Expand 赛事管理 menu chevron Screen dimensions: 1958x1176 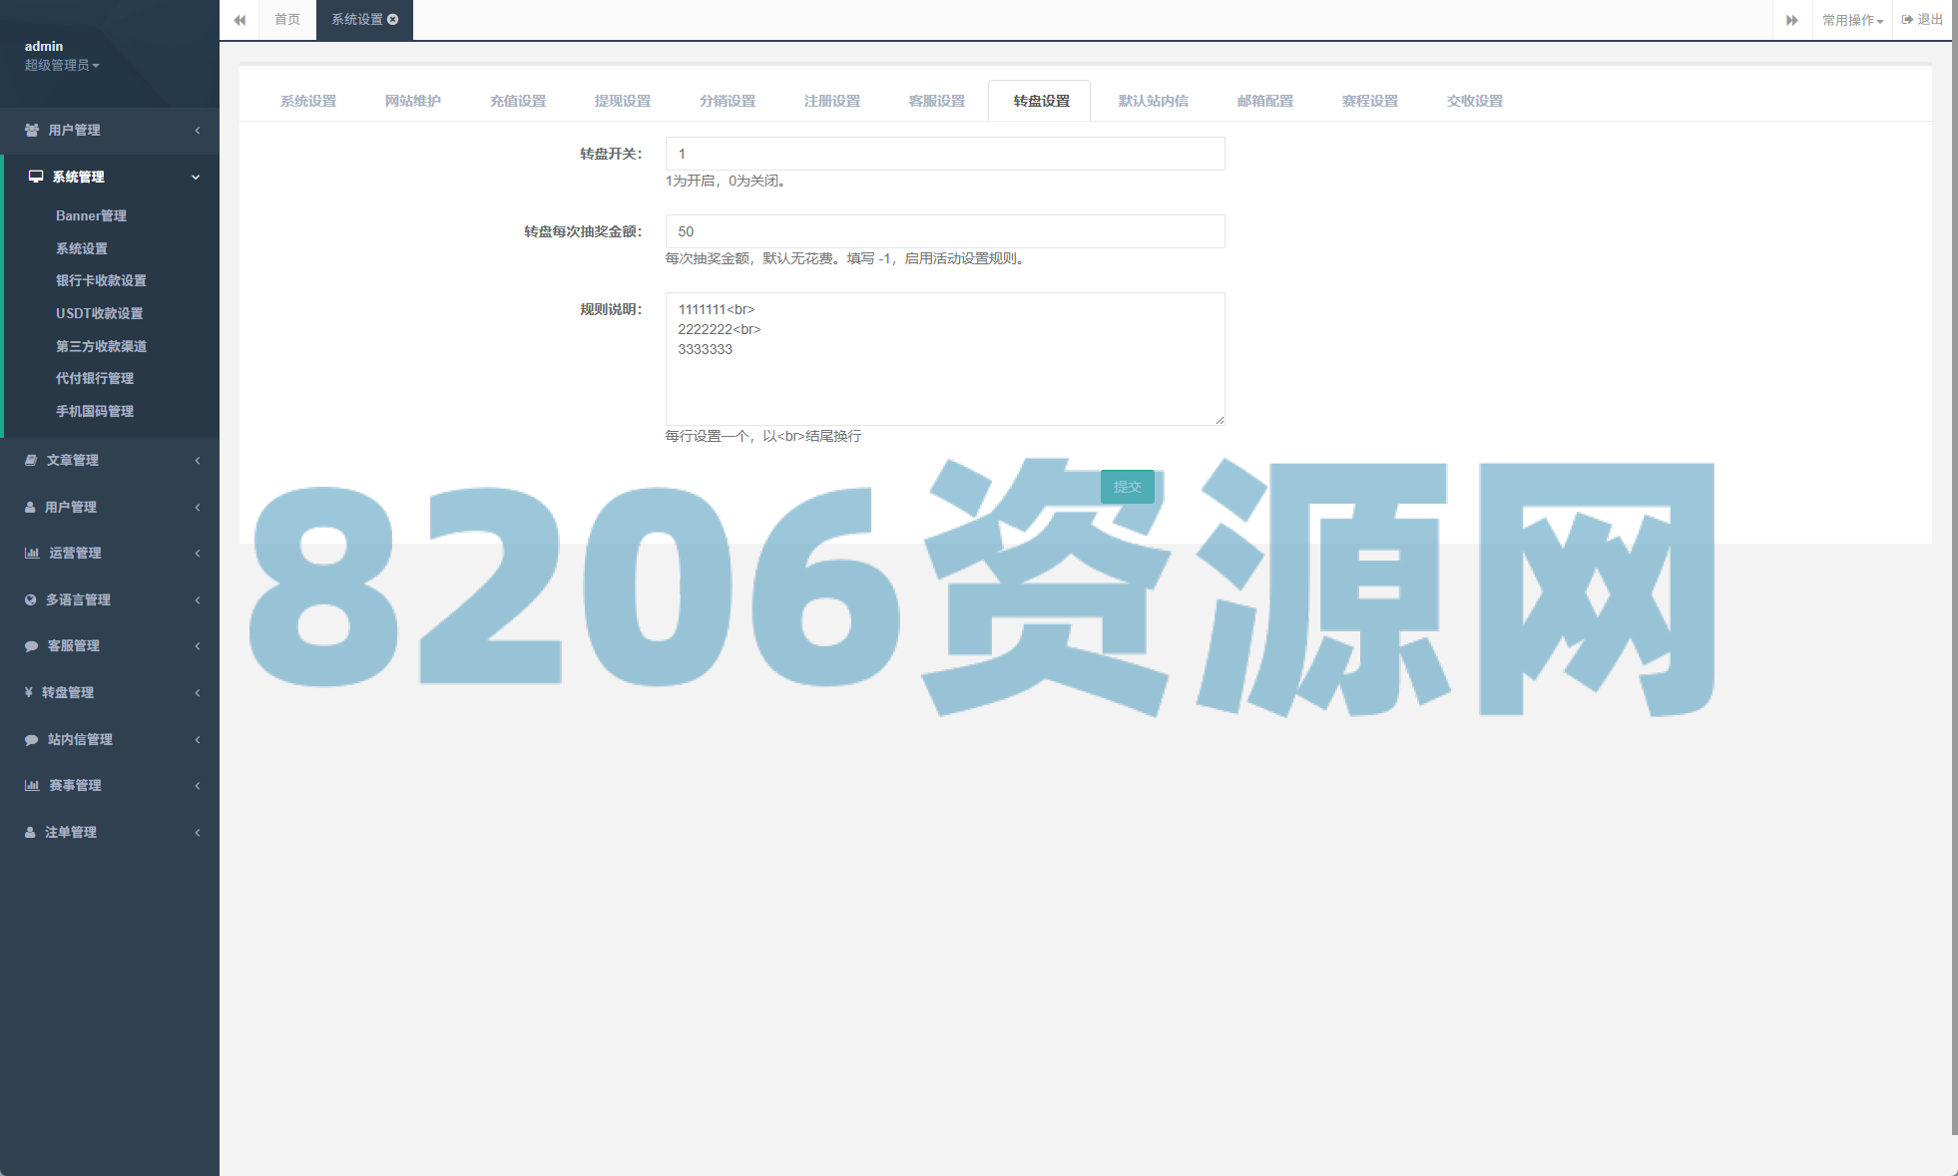click(198, 785)
